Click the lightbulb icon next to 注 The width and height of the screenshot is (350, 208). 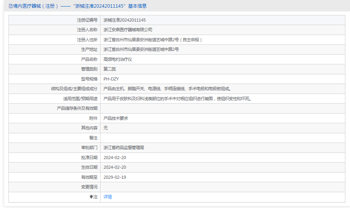(x=91, y=197)
